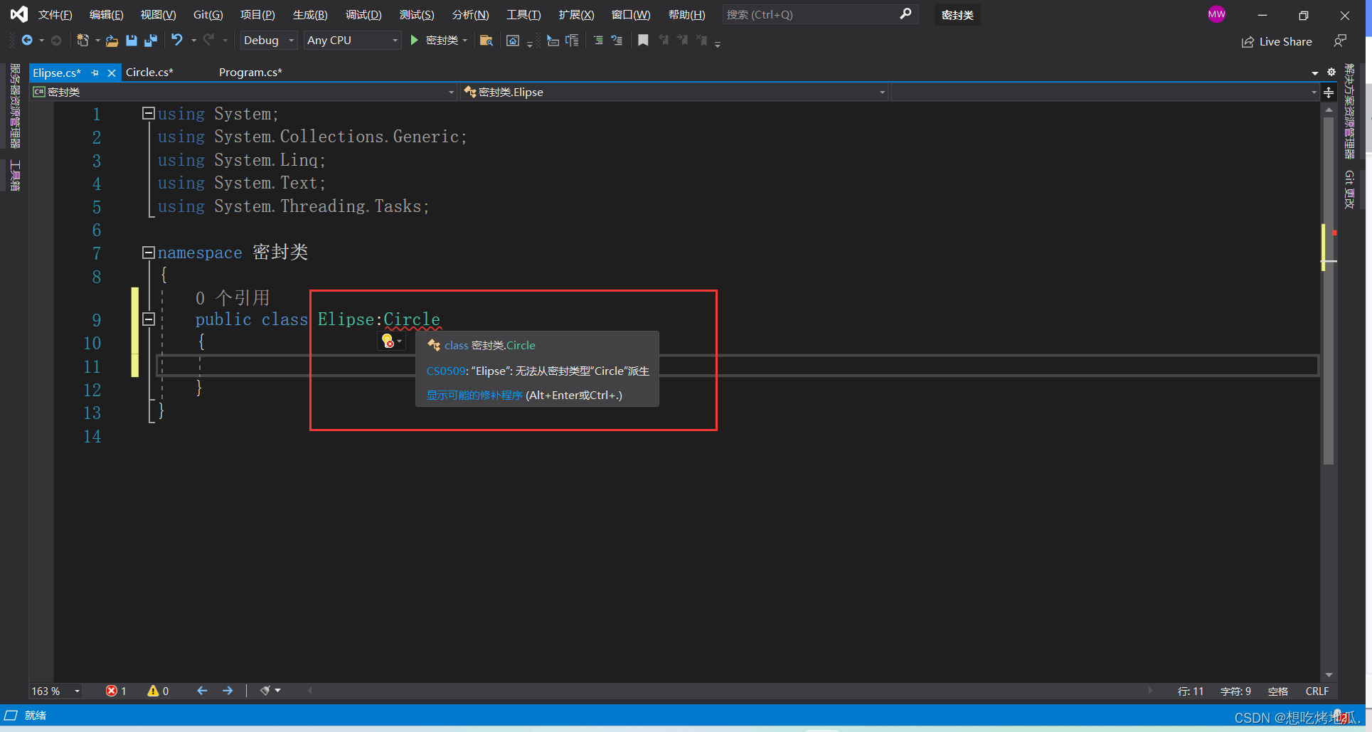Open the feedback icon beside Live Share

tap(1340, 41)
